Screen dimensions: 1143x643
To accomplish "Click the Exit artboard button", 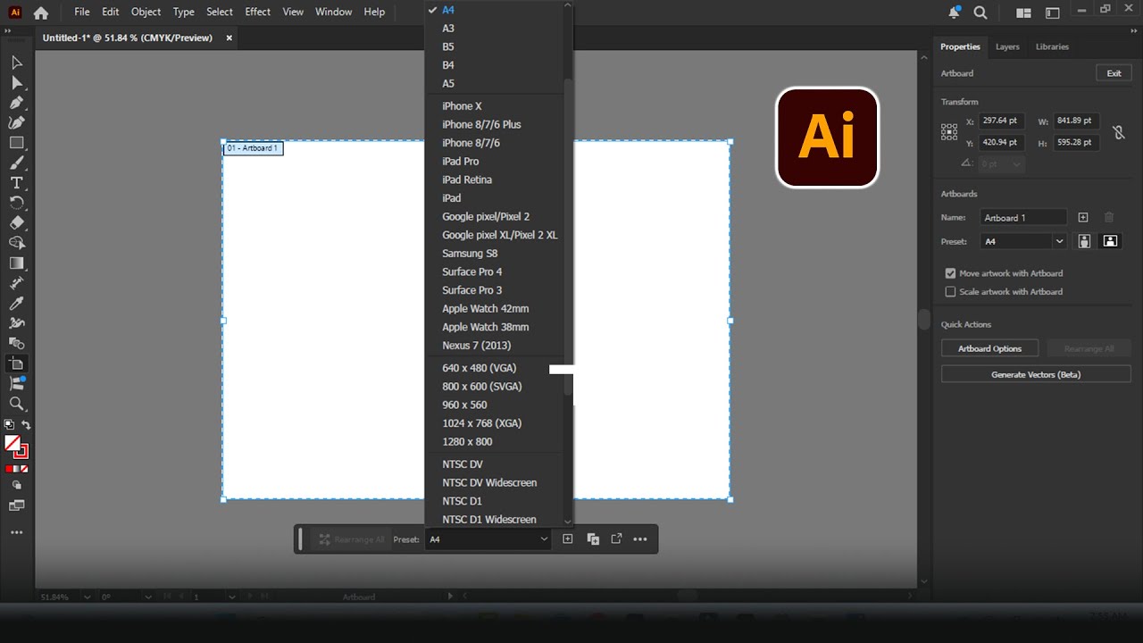I will [x=1114, y=73].
